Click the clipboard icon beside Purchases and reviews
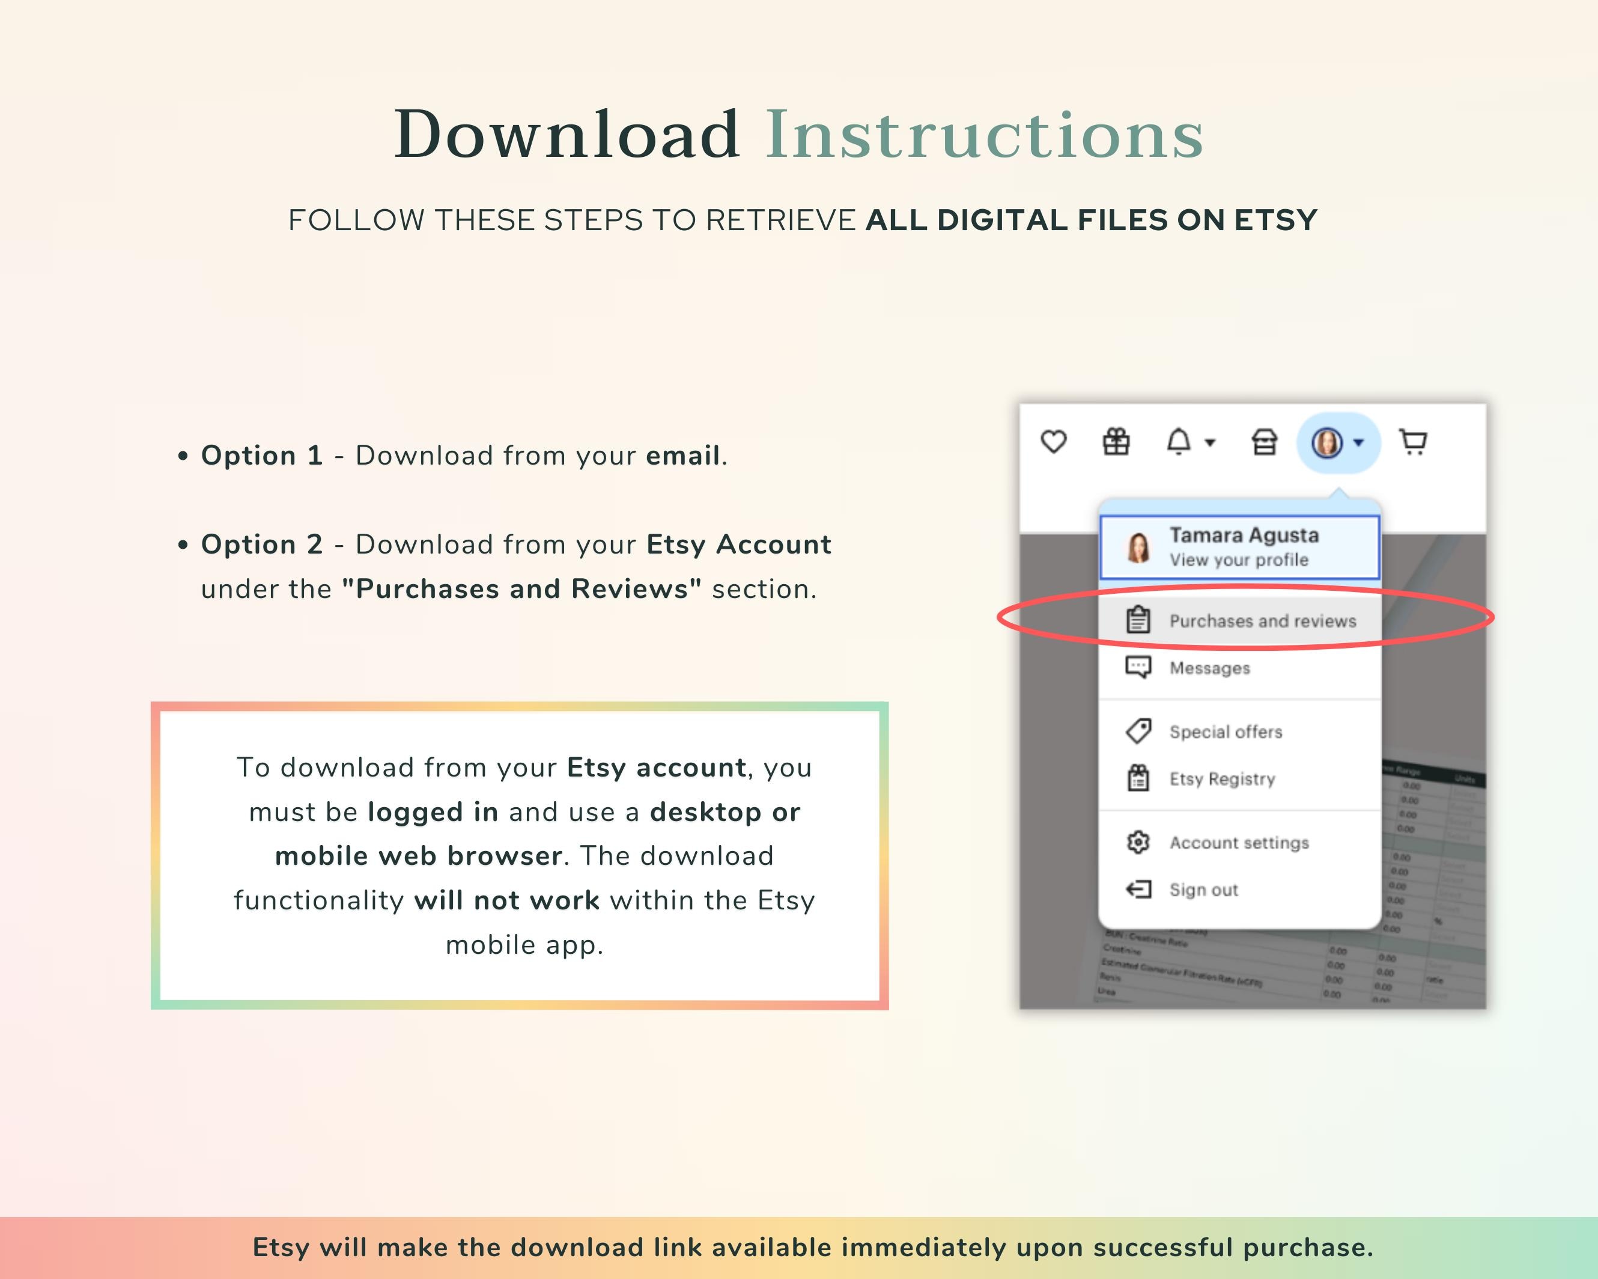 (1138, 621)
